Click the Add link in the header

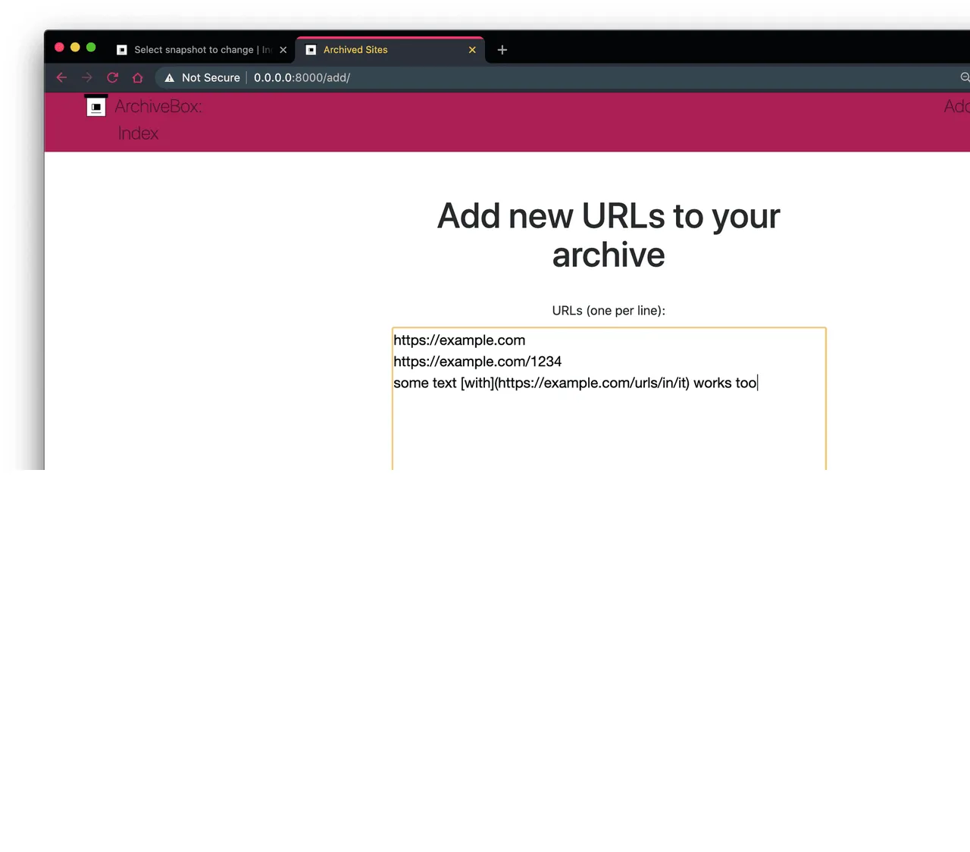click(x=956, y=106)
